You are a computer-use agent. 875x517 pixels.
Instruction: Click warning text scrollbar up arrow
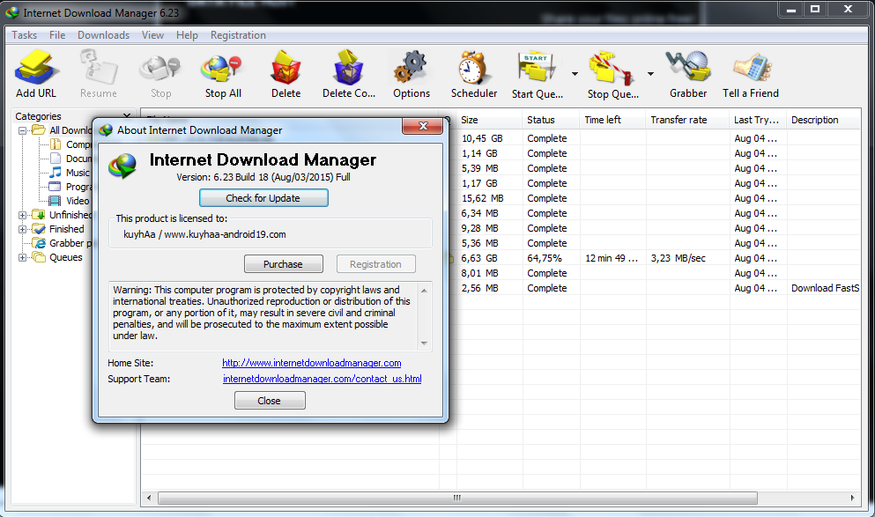424,291
